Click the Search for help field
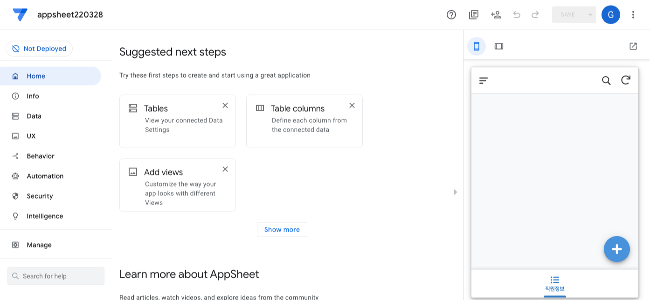This screenshot has width=650, height=300. point(56,276)
